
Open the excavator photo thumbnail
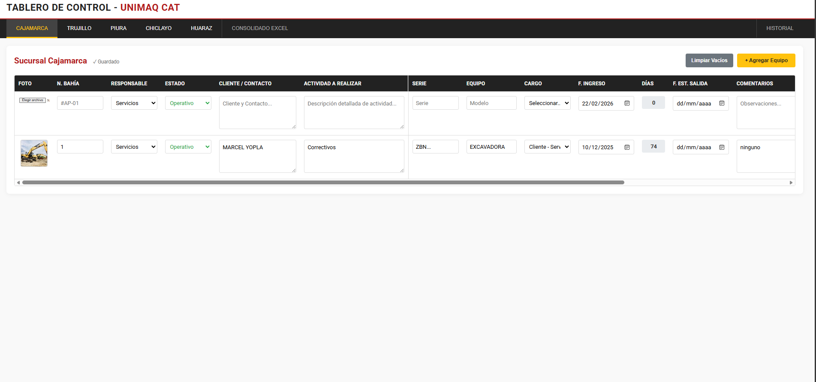click(34, 153)
